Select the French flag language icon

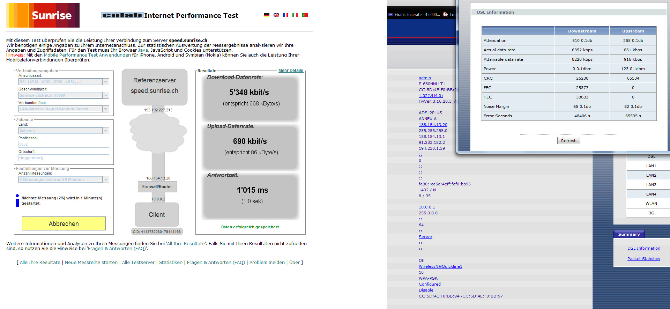coord(285,15)
